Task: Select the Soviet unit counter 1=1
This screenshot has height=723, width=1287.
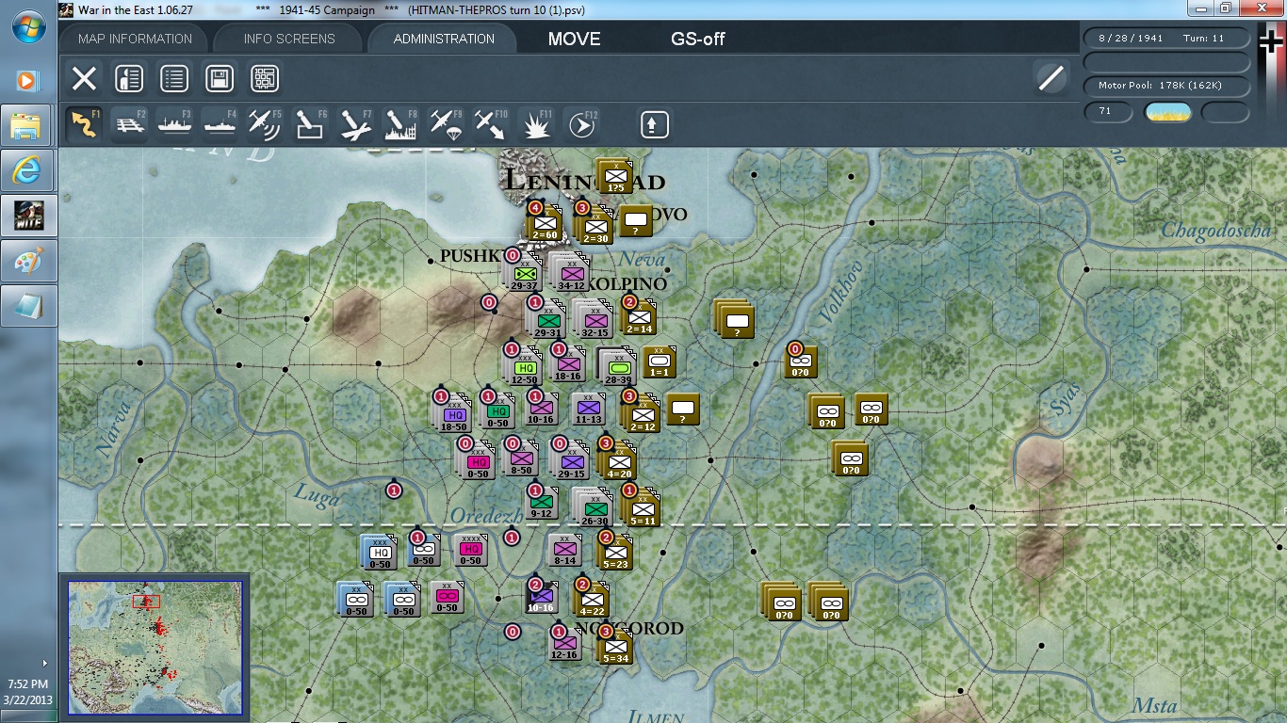Action: point(660,361)
